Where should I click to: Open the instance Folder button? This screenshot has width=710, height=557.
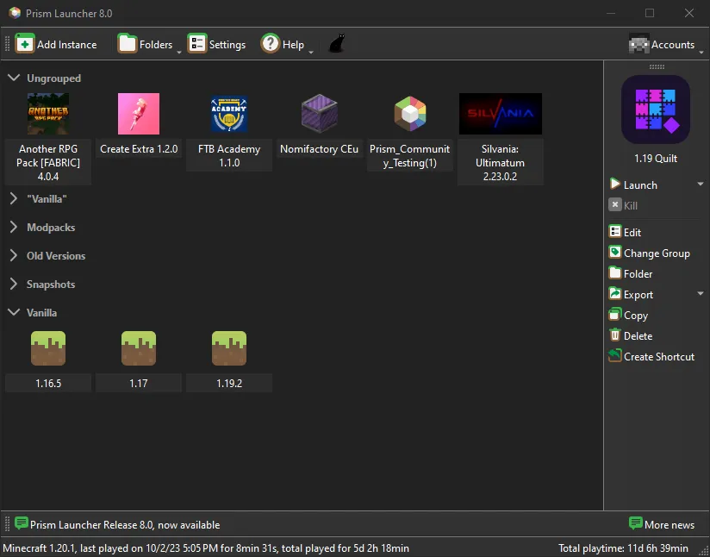point(631,273)
